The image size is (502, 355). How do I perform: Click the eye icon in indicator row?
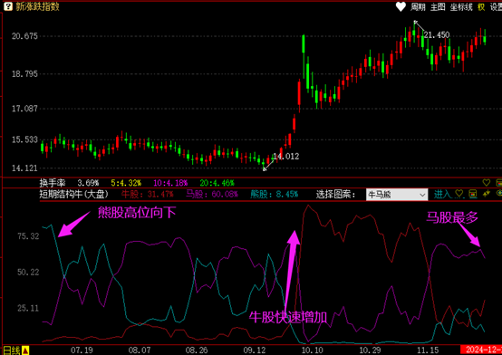click(499, 193)
